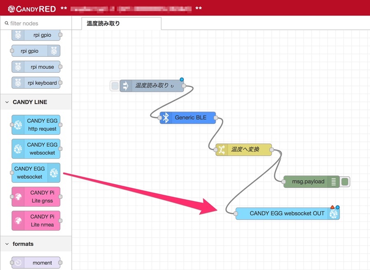Select the CANDY EGG websocket OUT node label
Image resolution: width=370 pixels, height=270 pixels.
coord(287,213)
